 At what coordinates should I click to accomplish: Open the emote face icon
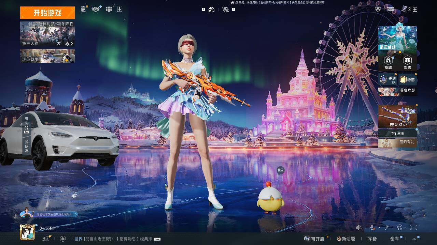point(400,227)
